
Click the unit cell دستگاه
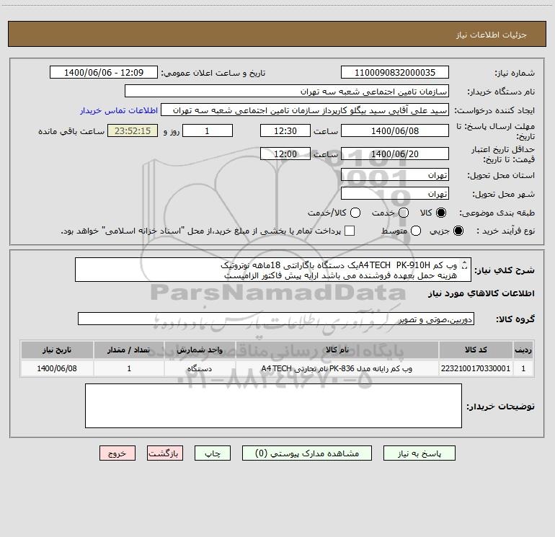200,368
